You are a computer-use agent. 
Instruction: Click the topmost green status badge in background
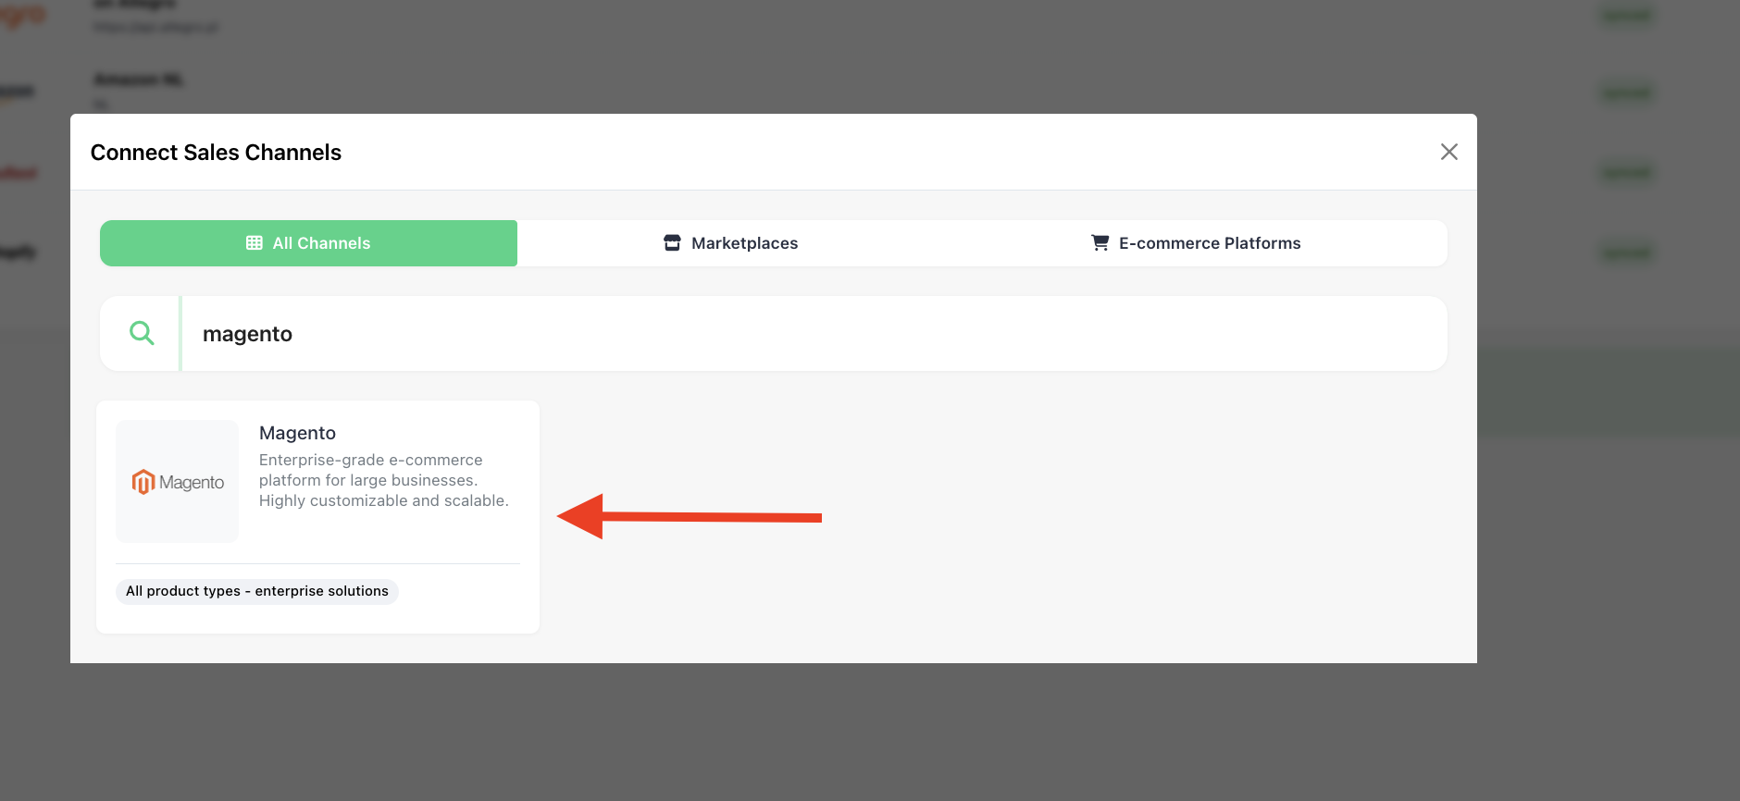[1626, 15]
